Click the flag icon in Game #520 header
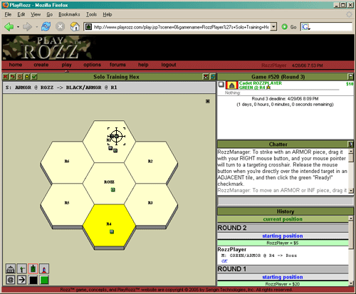356x294 pixels. (x=350, y=77)
